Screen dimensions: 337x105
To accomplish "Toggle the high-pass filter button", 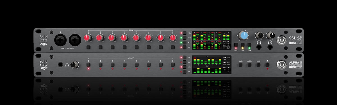I will [185, 42].
